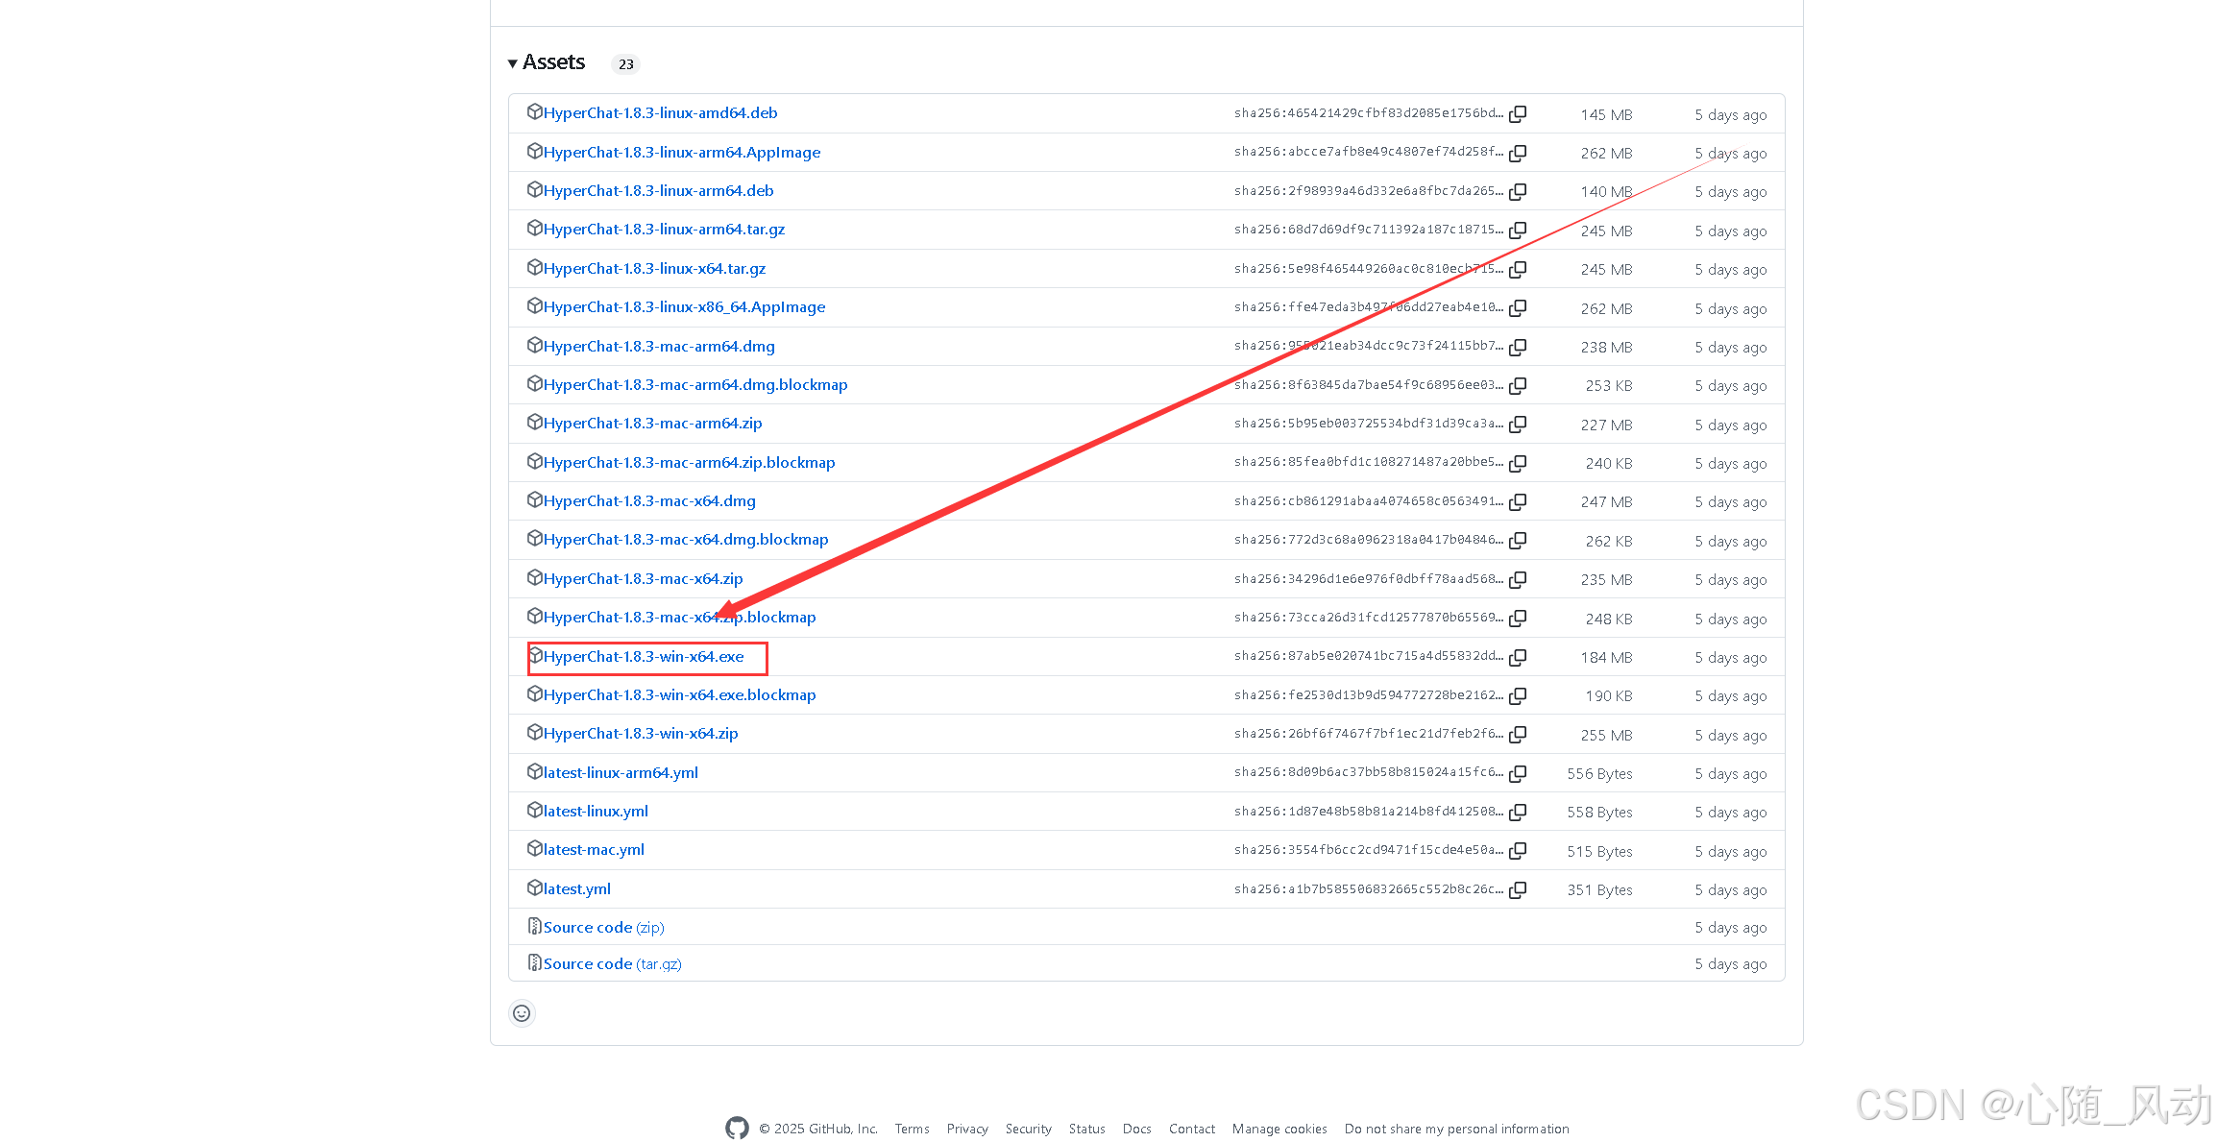Image resolution: width=2217 pixels, height=1142 pixels.
Task: Download HyperChat-1.8.3-win-x64.exe.blockmap
Action: point(679,695)
